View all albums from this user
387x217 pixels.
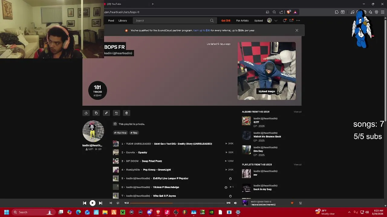click(x=298, y=112)
